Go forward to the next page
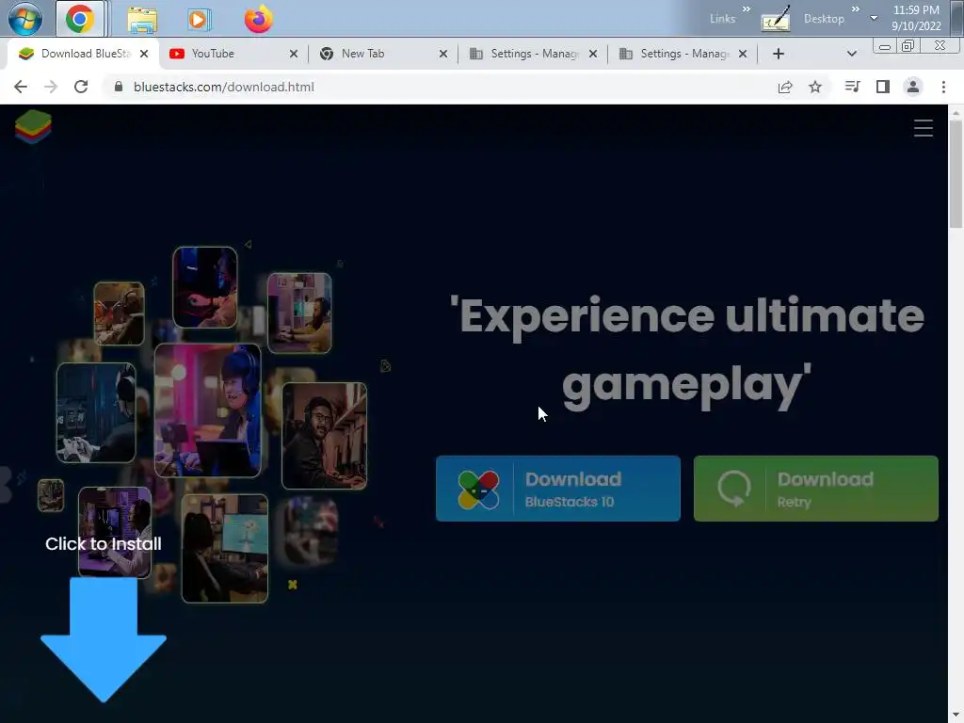Screen dimensions: 964x723 click(51, 87)
